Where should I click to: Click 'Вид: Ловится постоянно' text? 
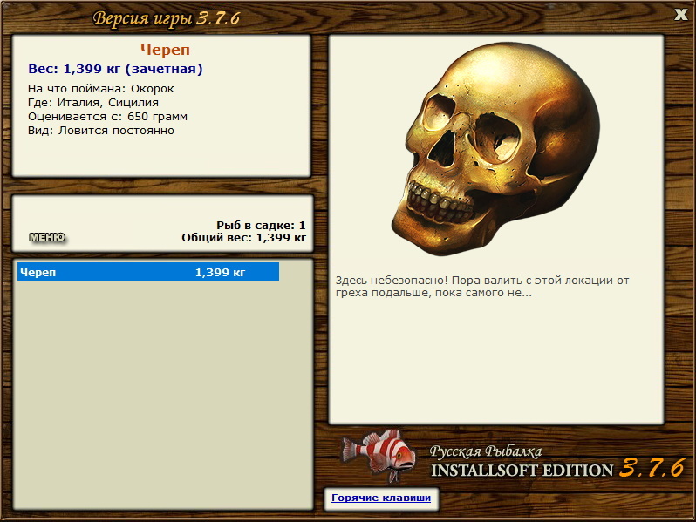click(x=101, y=131)
